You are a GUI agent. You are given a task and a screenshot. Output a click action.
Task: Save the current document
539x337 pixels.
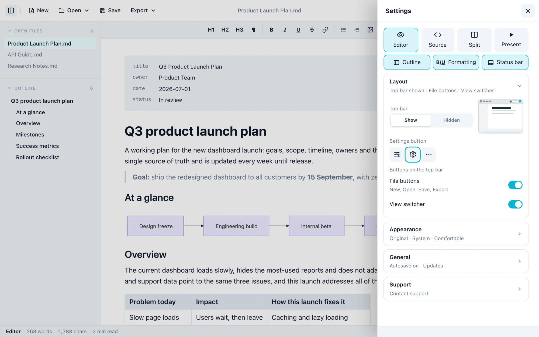(110, 11)
